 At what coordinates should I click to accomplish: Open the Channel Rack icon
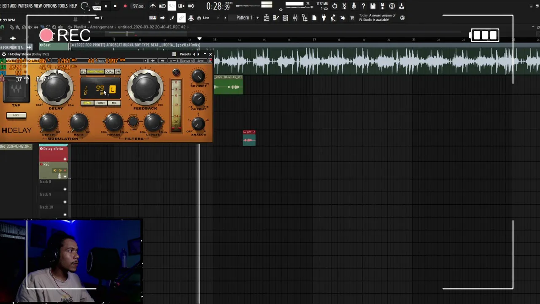286,18
